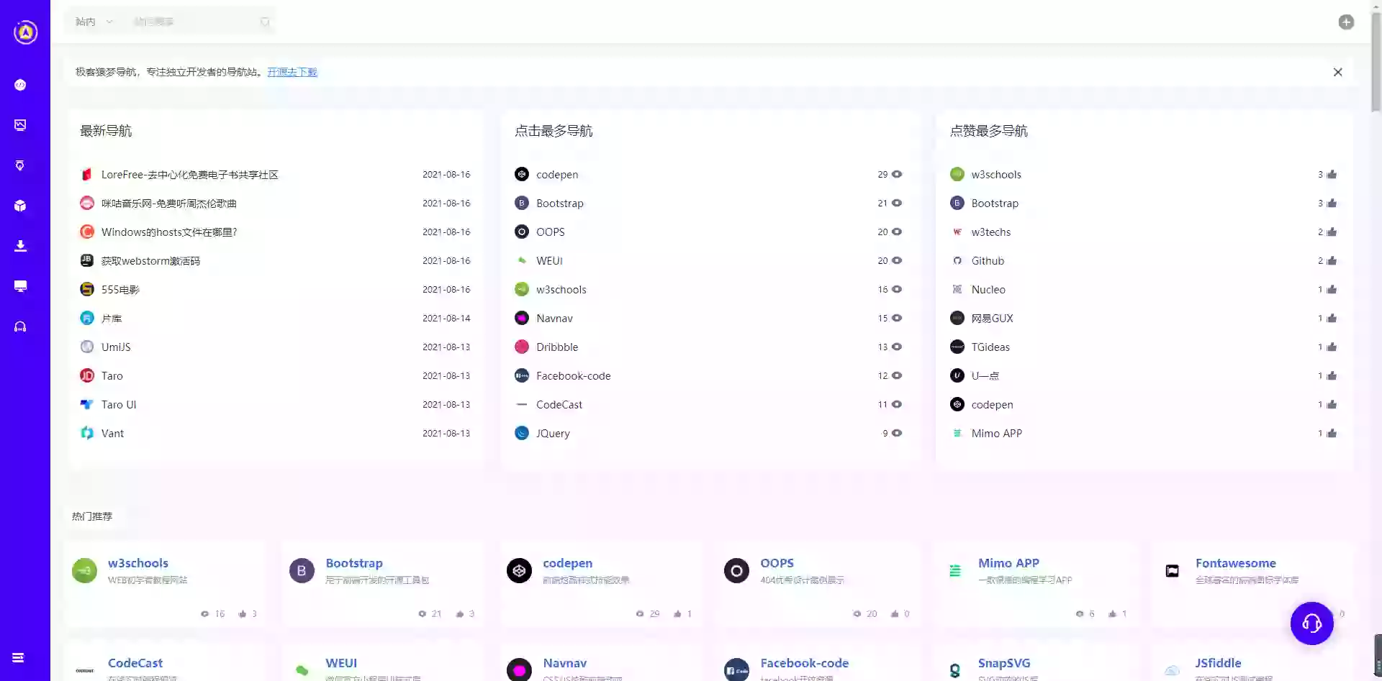Click the Fontawesome recommended card
This screenshot has width=1382, height=681.
[x=1235, y=563]
